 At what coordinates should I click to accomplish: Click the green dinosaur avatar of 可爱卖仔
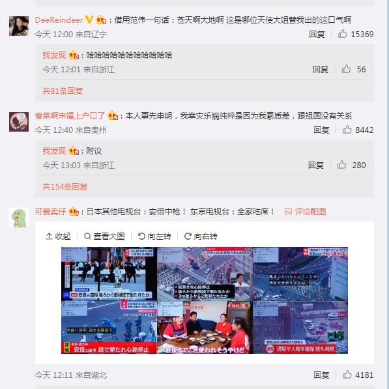[x=19, y=218]
